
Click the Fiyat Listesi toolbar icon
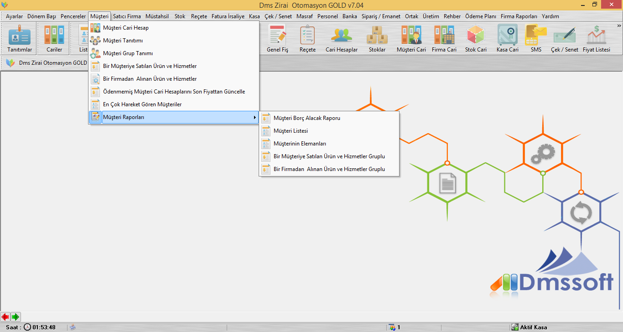596,38
